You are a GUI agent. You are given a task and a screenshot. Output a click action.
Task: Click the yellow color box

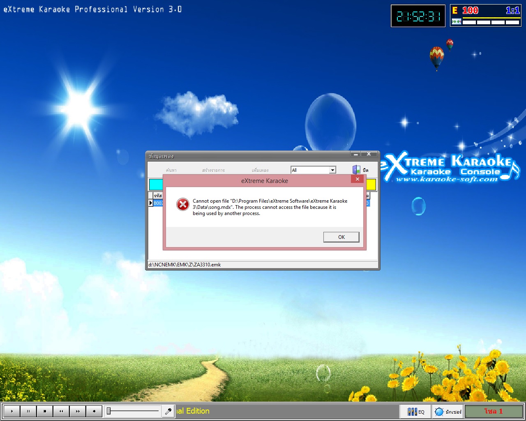pos(371,185)
